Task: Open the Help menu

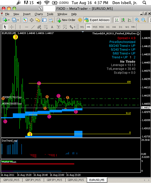Action: (74, 14)
